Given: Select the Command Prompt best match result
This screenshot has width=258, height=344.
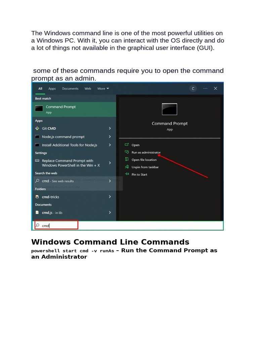Looking at the screenshot, I should tap(74, 109).
